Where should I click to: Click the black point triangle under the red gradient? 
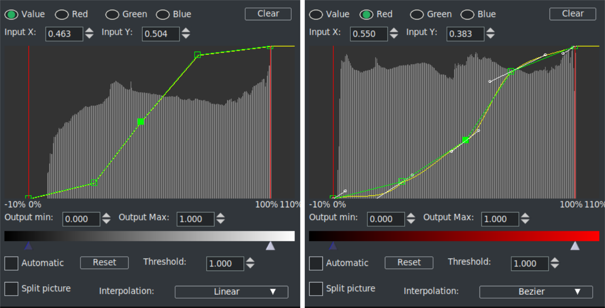click(x=333, y=246)
